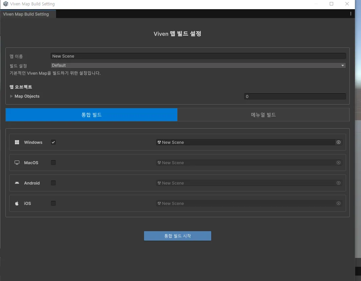Screen dimensions: 361x281
Task: Expand the Map Objects foldout
Action: tap(11, 96)
